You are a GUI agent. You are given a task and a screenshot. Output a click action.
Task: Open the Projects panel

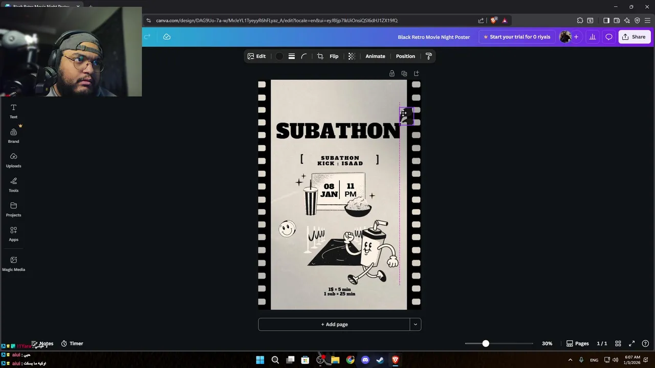coord(13,209)
